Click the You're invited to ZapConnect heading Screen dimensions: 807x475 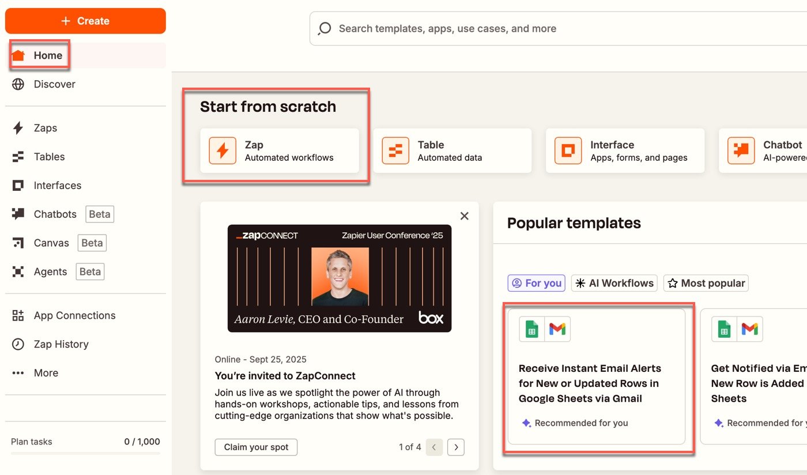coord(285,376)
